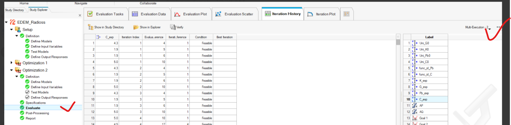The height and width of the screenshot is (125, 511).
Task: Select table row number 1 header
Action: [89, 43]
